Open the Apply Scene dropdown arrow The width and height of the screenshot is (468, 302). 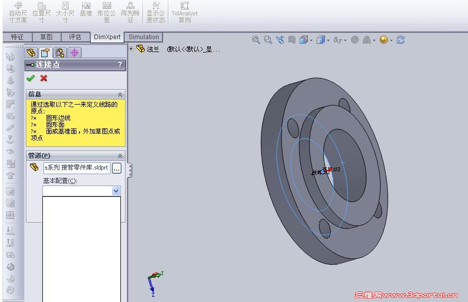click(x=375, y=40)
